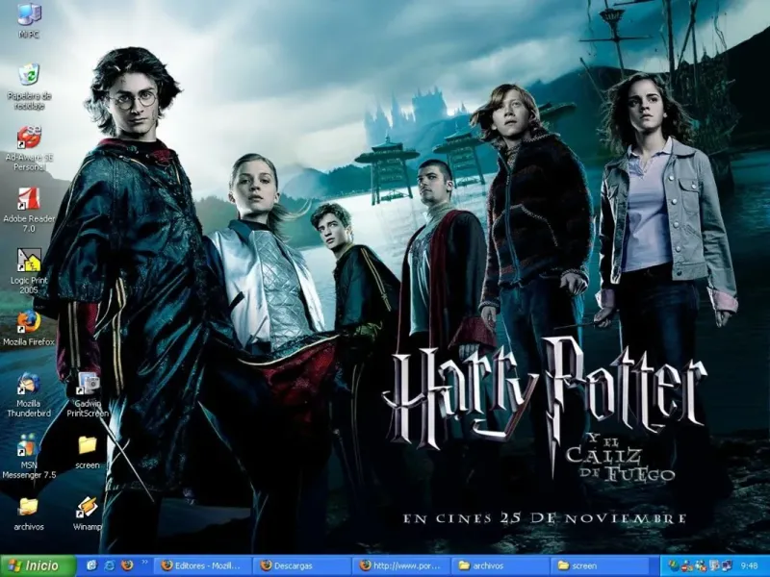Select the archivos folder on desktop
770x577 pixels.
tap(29, 514)
